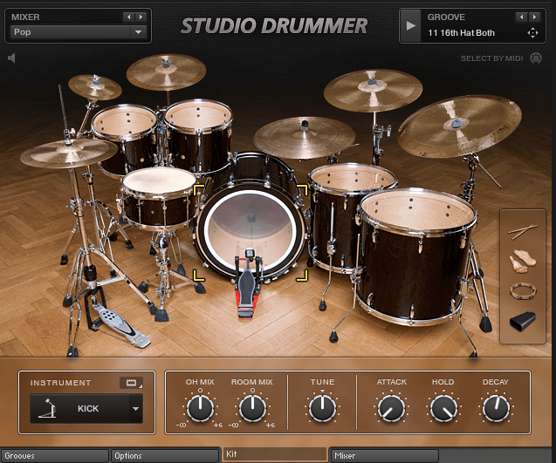Select next groove with right arrow
This screenshot has height=463, width=556.
point(534,17)
